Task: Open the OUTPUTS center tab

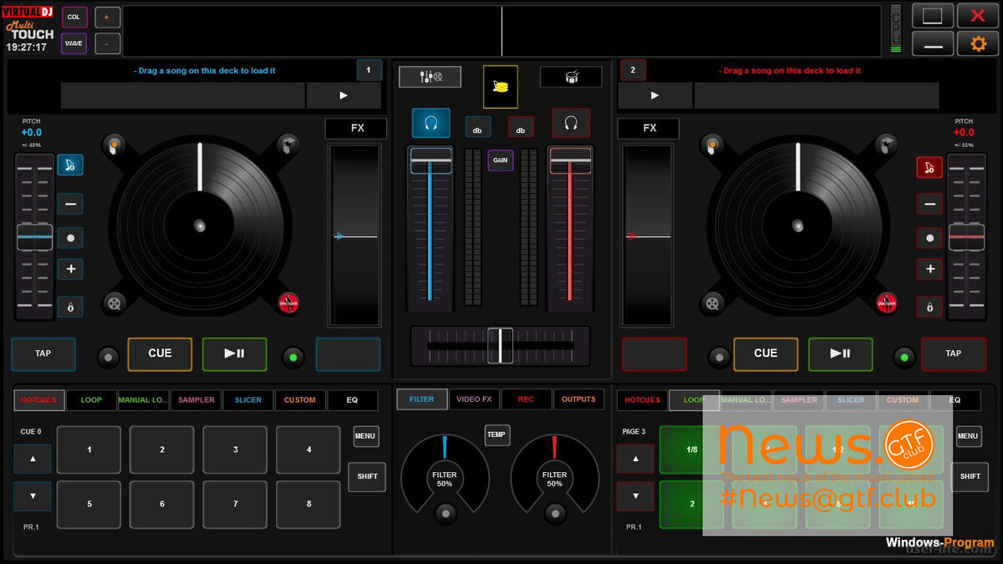Action: point(578,399)
